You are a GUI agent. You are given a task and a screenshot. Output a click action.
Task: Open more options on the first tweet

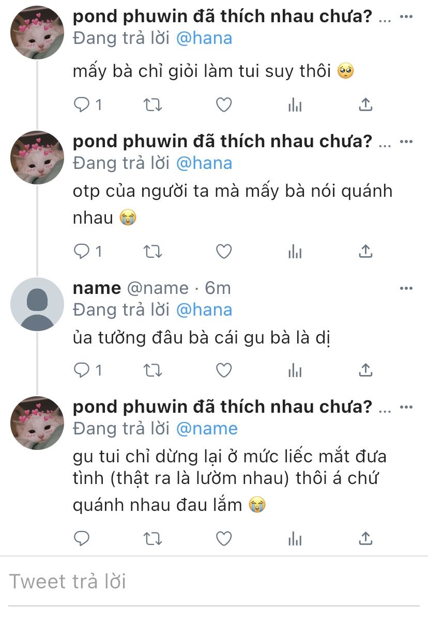pos(406,17)
